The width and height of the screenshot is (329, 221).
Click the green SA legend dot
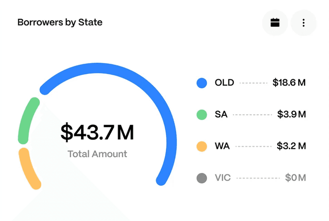pyautogui.click(x=202, y=114)
